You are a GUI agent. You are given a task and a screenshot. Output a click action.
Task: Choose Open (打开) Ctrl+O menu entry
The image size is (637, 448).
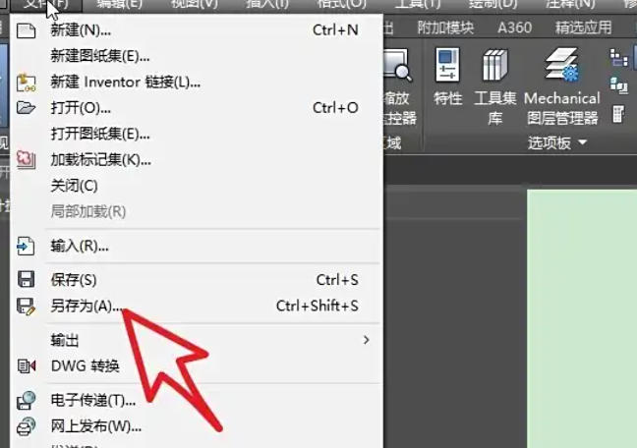point(196,108)
